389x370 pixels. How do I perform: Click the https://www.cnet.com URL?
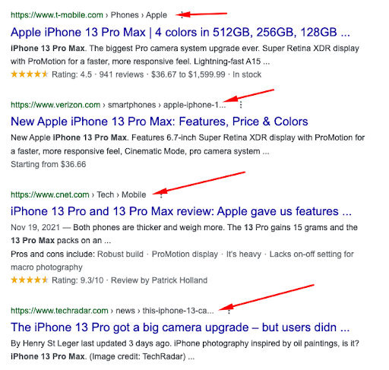[50, 194]
